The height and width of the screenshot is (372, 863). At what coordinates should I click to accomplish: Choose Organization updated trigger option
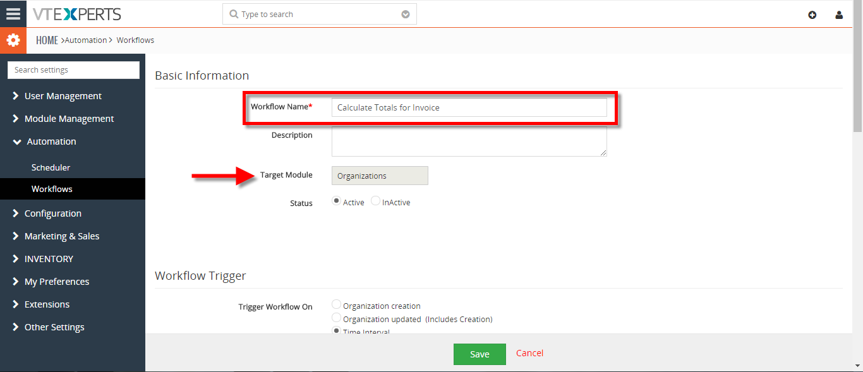coord(337,318)
